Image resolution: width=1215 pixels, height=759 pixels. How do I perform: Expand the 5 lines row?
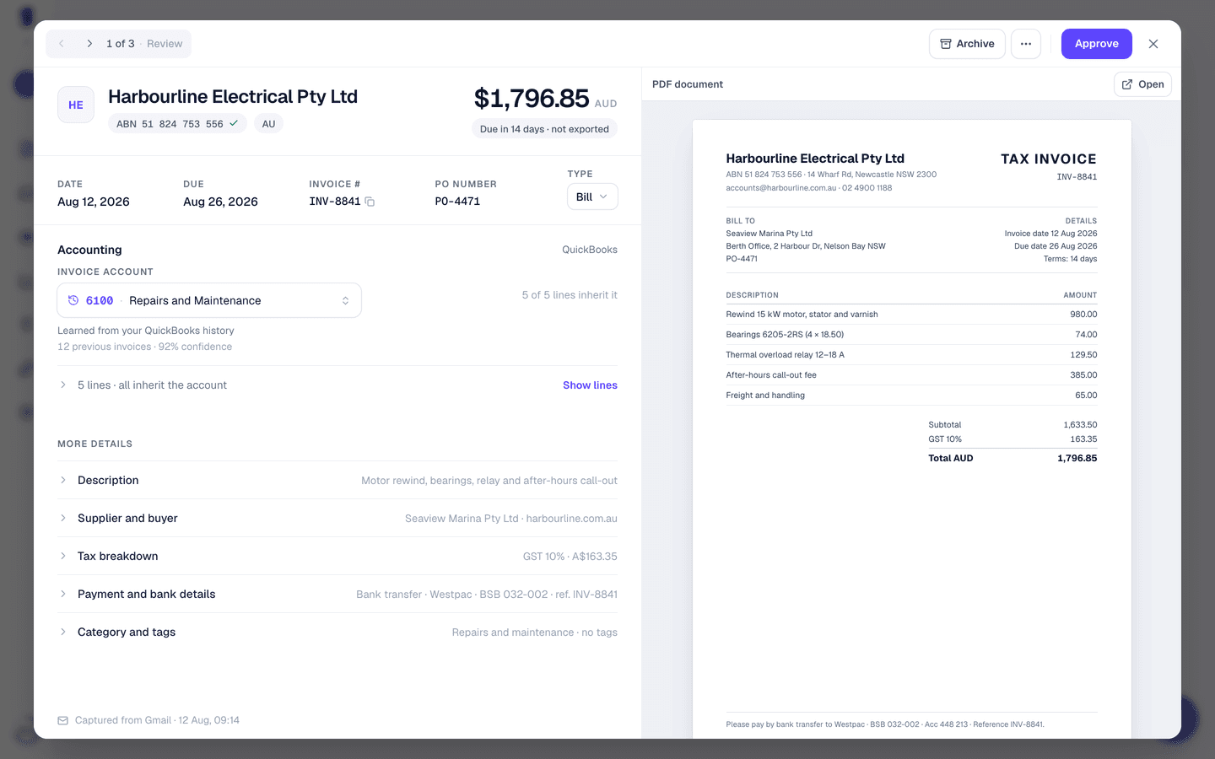coord(337,385)
